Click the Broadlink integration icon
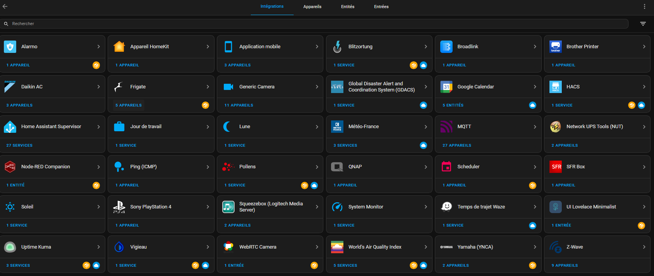This screenshot has width=654, height=276. click(x=446, y=47)
